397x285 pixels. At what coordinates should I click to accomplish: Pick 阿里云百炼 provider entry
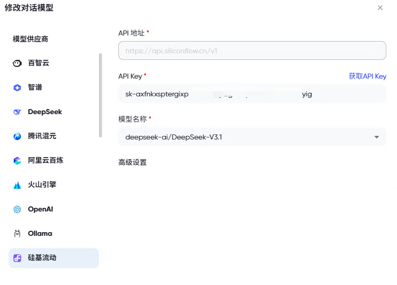point(54,160)
